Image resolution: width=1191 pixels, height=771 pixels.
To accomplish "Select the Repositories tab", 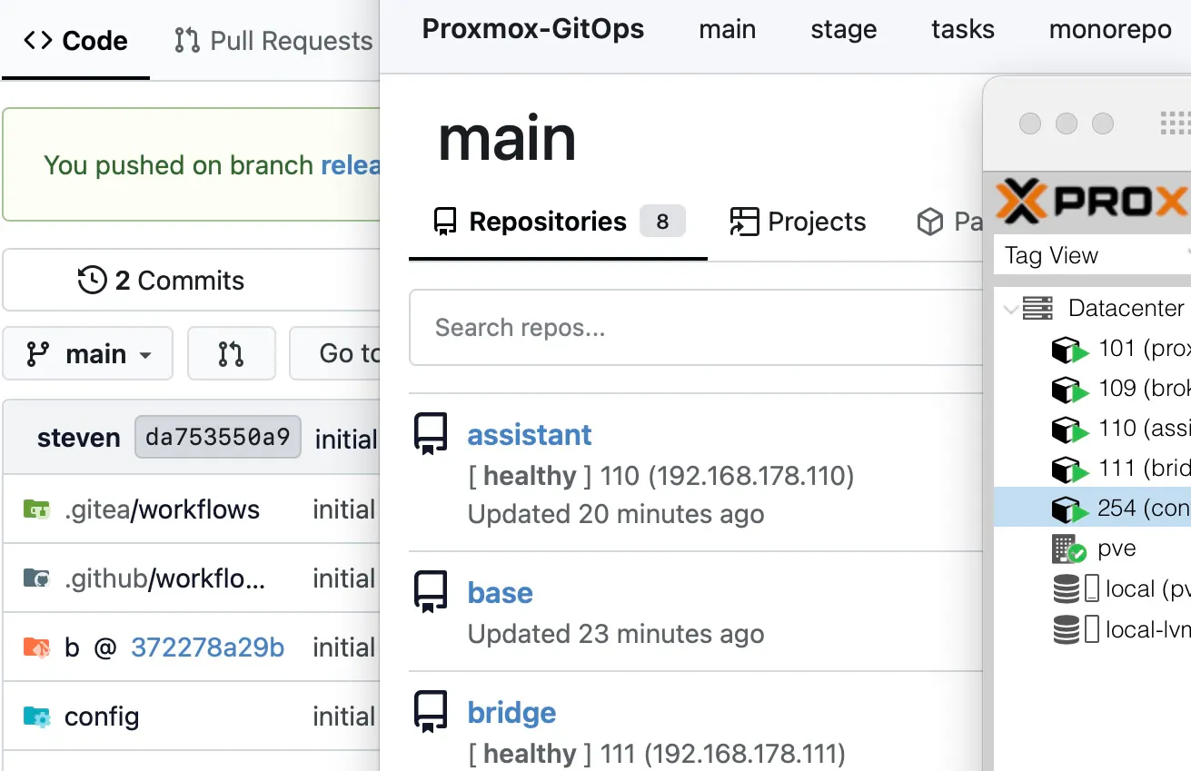I will 558,222.
